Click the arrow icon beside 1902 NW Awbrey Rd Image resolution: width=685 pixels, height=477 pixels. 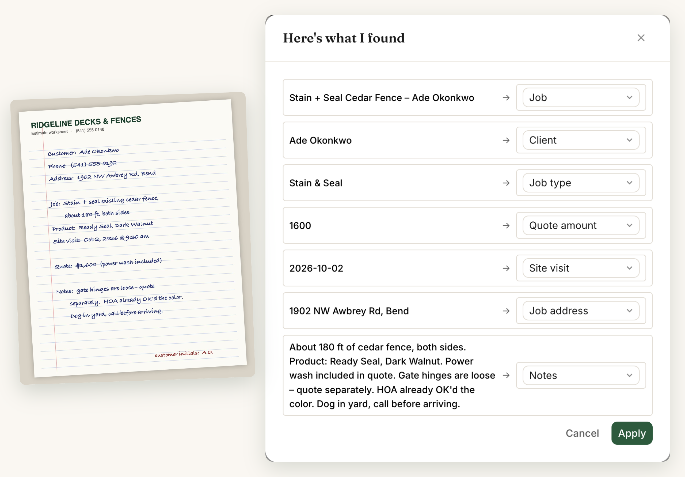506,311
